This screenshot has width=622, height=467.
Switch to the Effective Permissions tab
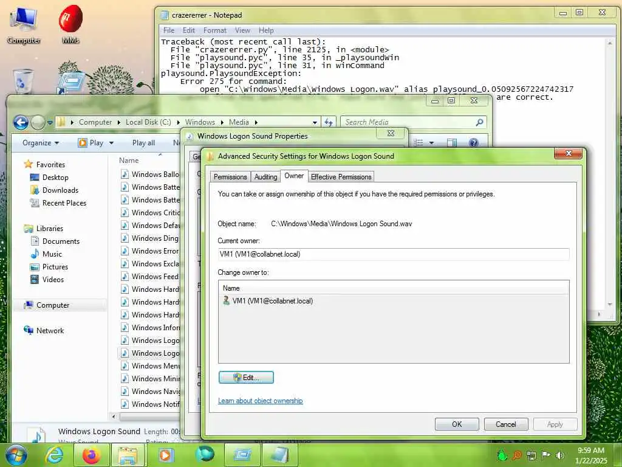[341, 177]
